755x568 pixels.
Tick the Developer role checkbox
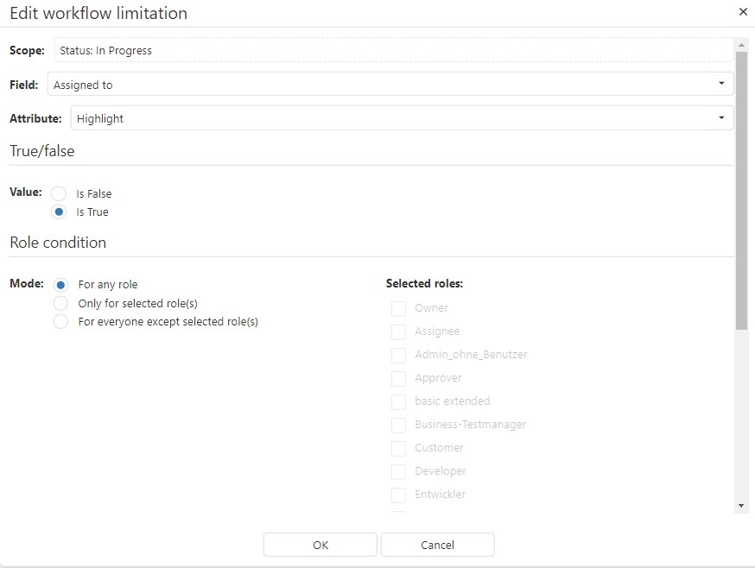click(x=398, y=471)
